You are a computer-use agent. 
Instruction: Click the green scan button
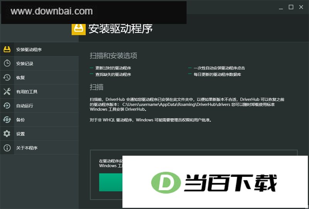point(110,182)
